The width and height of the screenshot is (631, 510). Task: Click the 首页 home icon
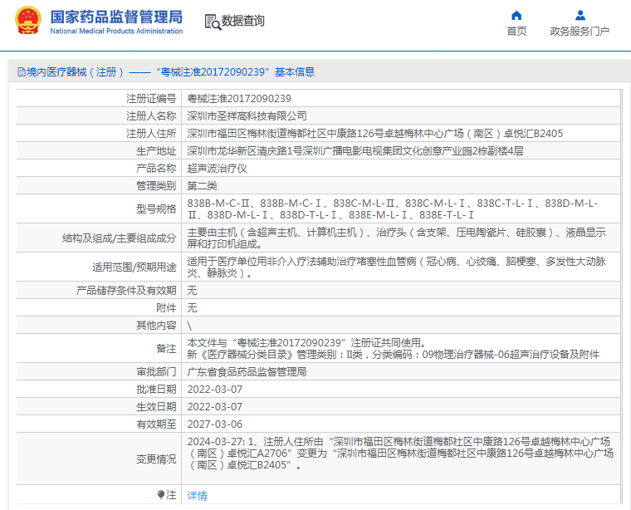516,15
